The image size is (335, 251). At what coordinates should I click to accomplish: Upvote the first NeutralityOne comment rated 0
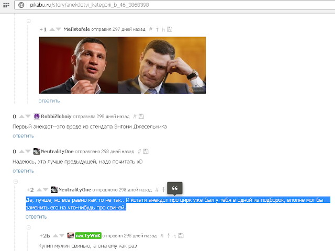(x=22, y=151)
